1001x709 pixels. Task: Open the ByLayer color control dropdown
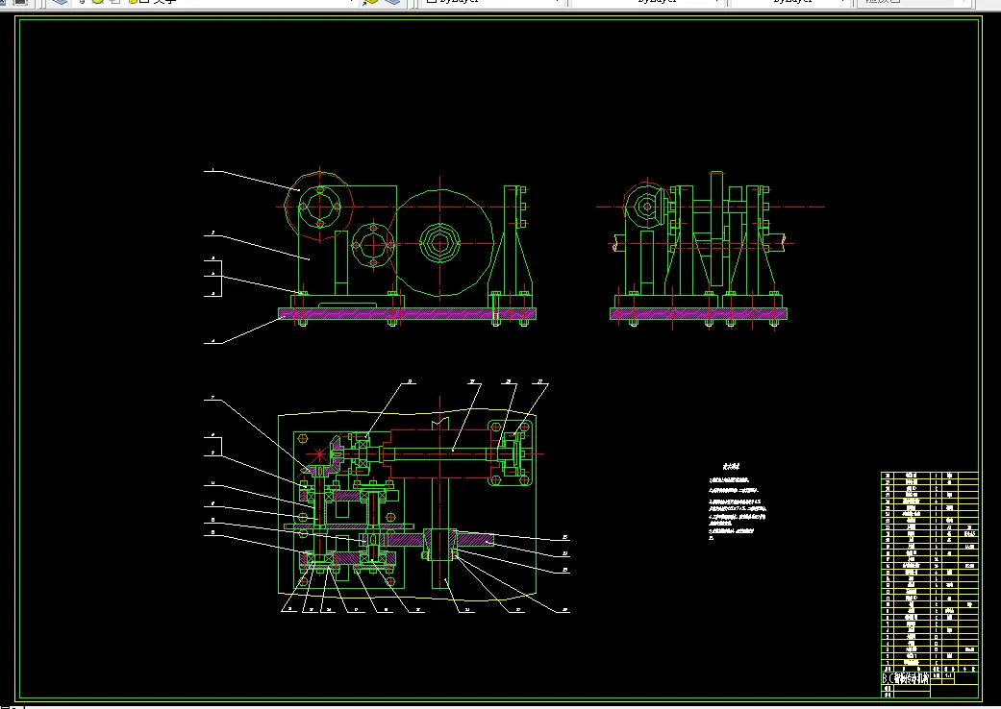(493, 2)
